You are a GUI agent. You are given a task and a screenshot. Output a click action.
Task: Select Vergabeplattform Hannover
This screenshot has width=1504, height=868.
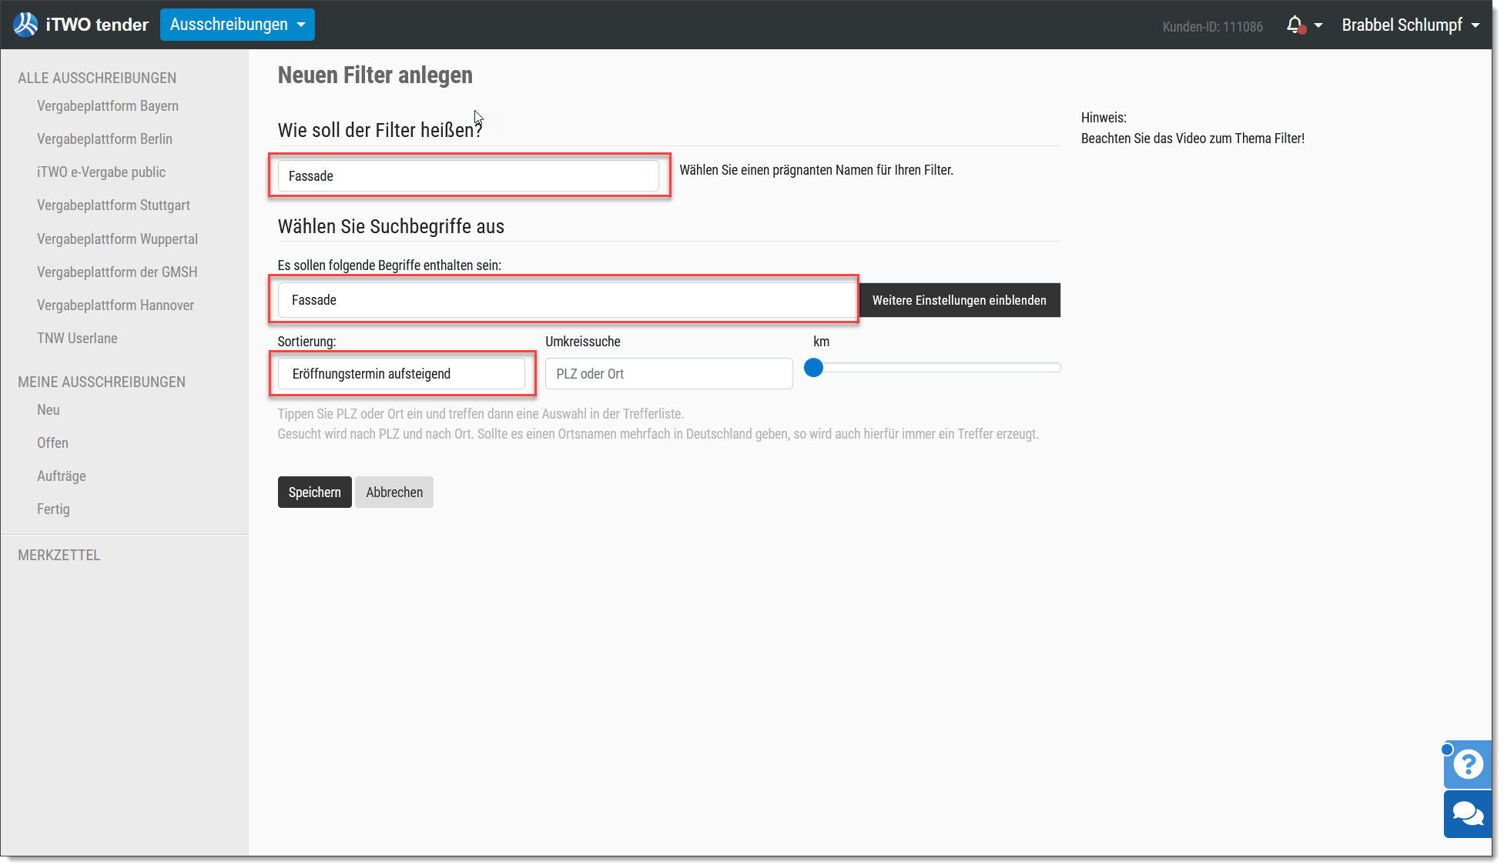pos(116,305)
